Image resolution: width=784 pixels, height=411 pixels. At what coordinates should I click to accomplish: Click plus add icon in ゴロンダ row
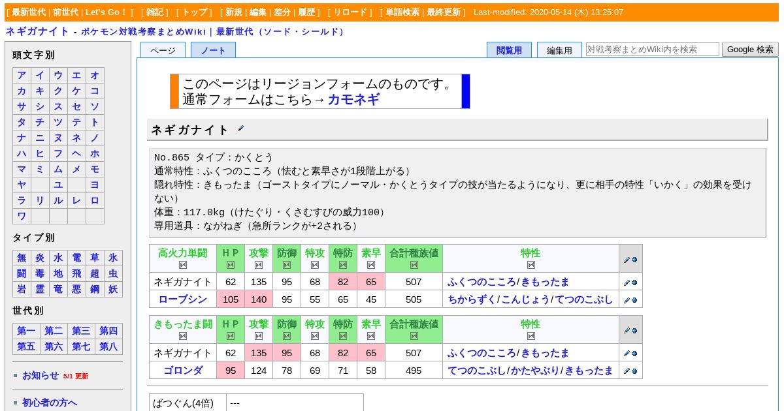(x=634, y=371)
